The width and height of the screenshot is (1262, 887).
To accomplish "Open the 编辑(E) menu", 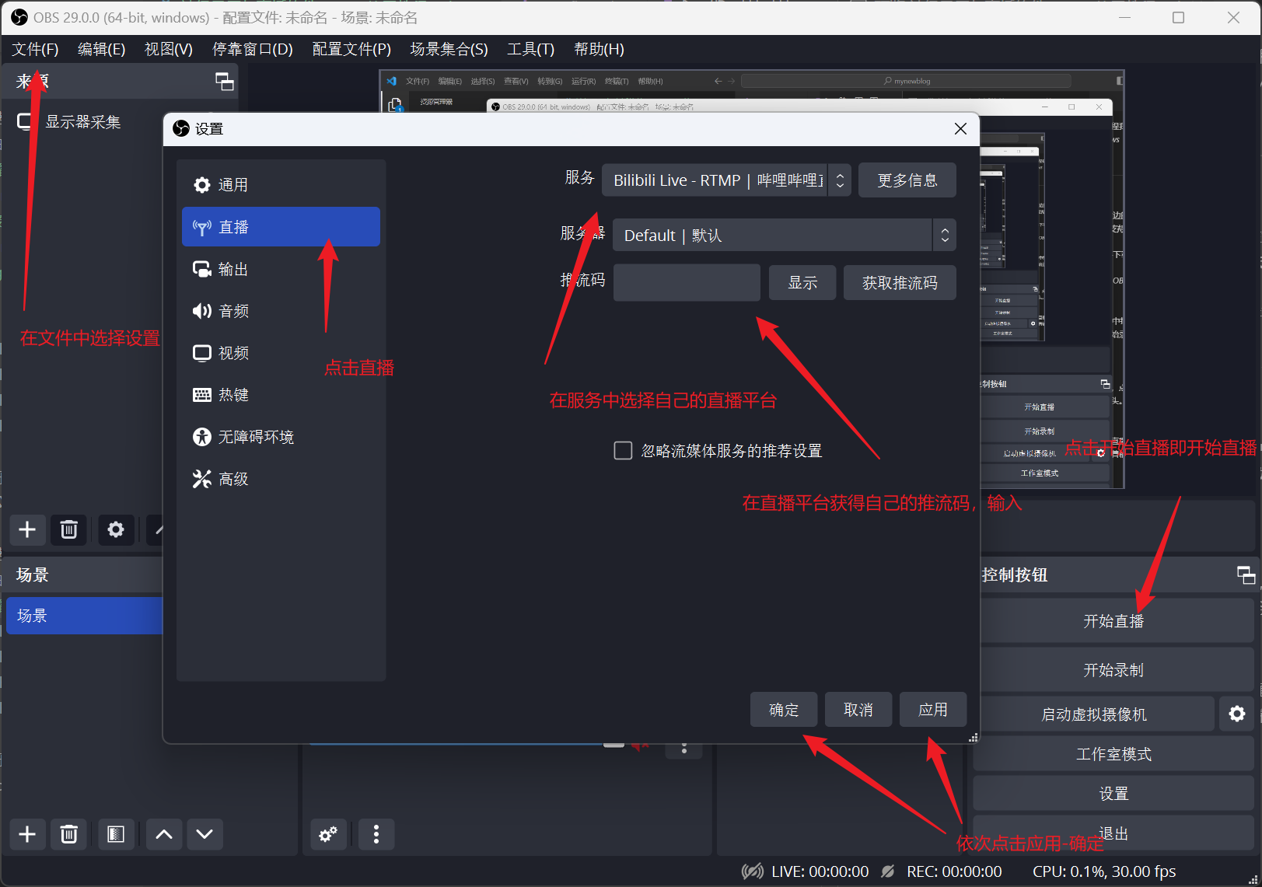I will (x=102, y=49).
